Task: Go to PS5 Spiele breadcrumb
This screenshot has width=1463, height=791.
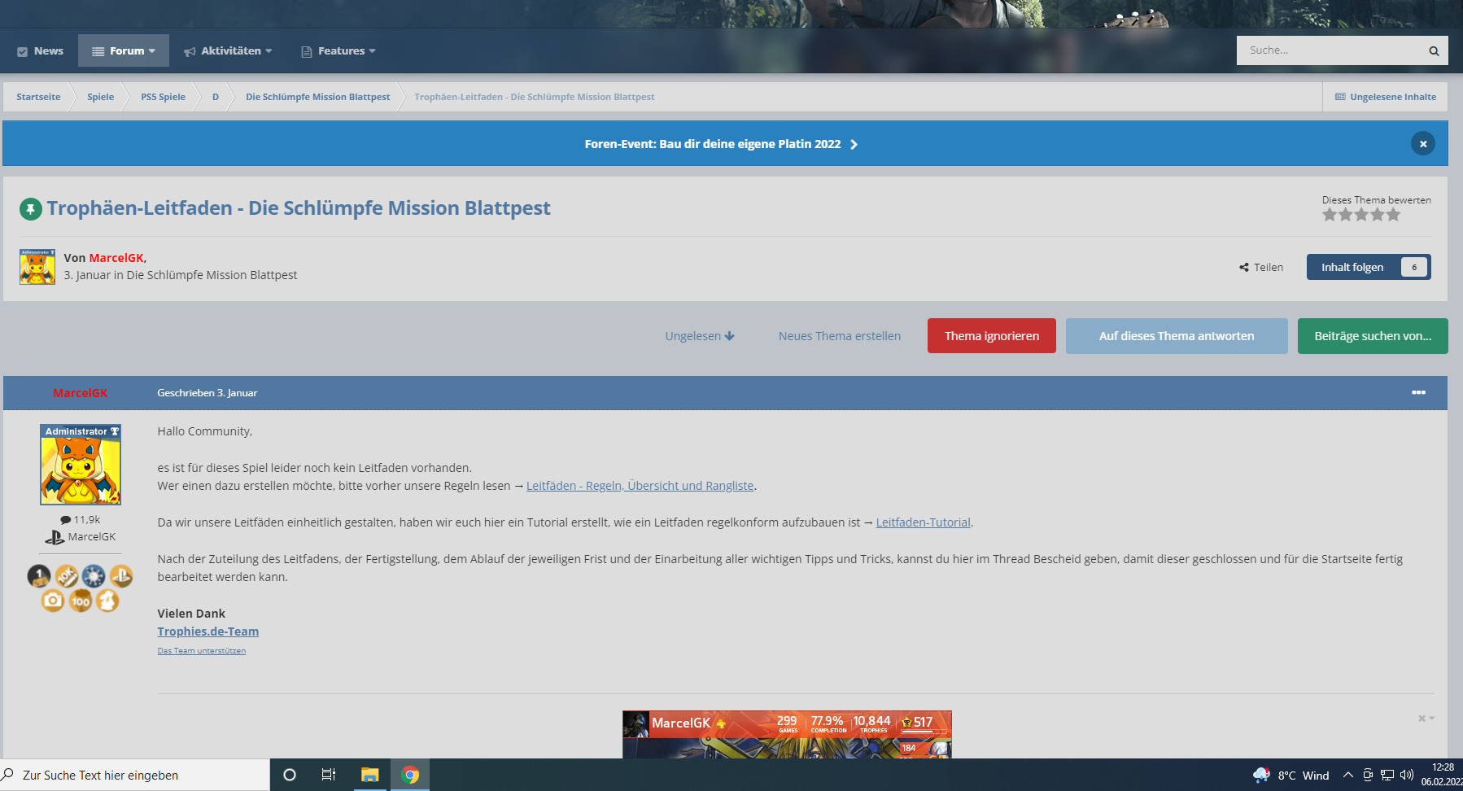Action: pyautogui.click(x=163, y=97)
